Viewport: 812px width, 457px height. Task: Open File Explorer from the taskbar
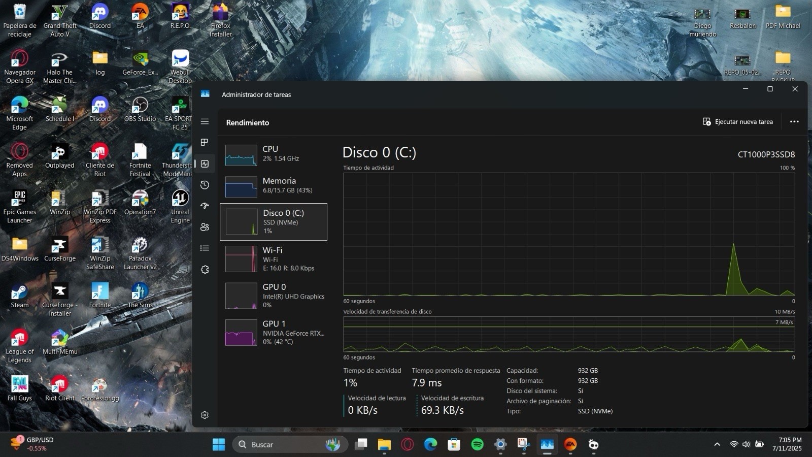384,444
